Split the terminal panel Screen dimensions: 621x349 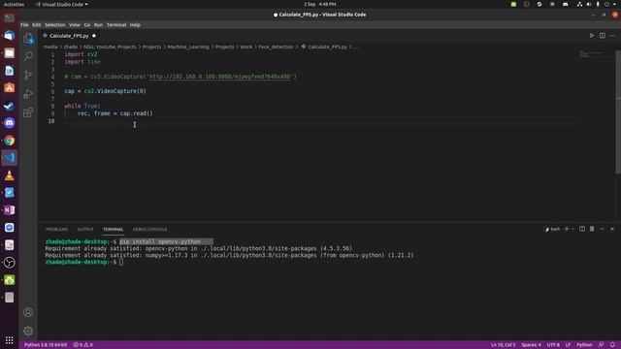point(582,229)
